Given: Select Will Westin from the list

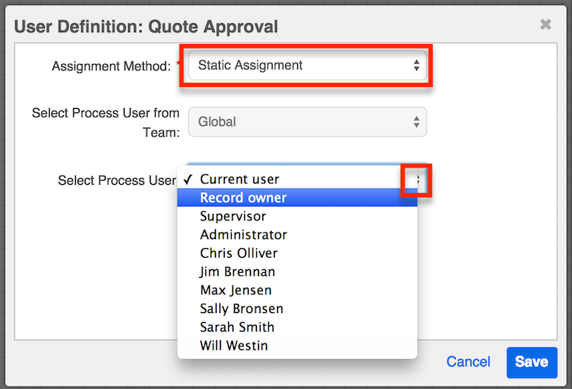Looking at the screenshot, I should 233,346.
